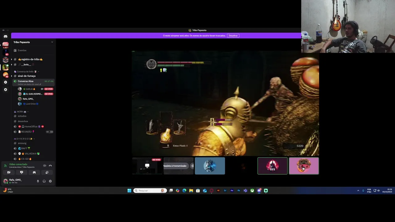This screenshot has width=395, height=222.
Task: Open Discord direct messages home icon
Action: coord(5,36)
